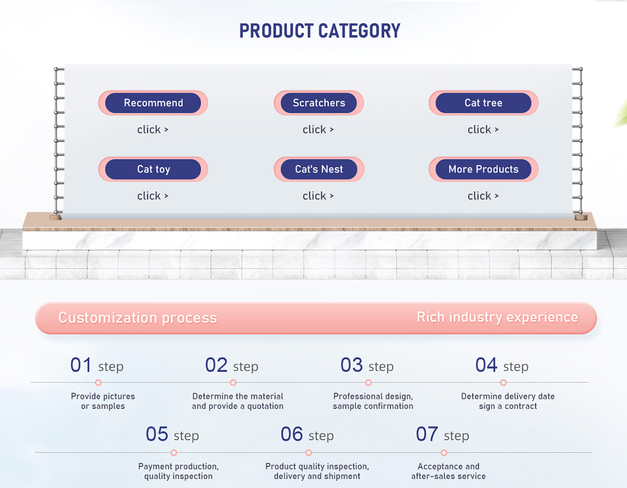Open the 'click >' link beneath Cat toy

(x=153, y=196)
